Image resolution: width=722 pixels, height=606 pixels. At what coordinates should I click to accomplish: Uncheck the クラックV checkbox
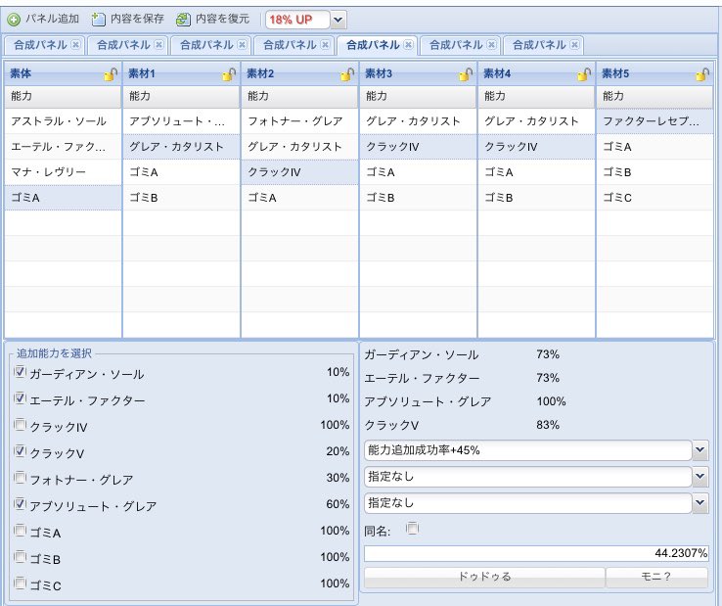coord(20,450)
